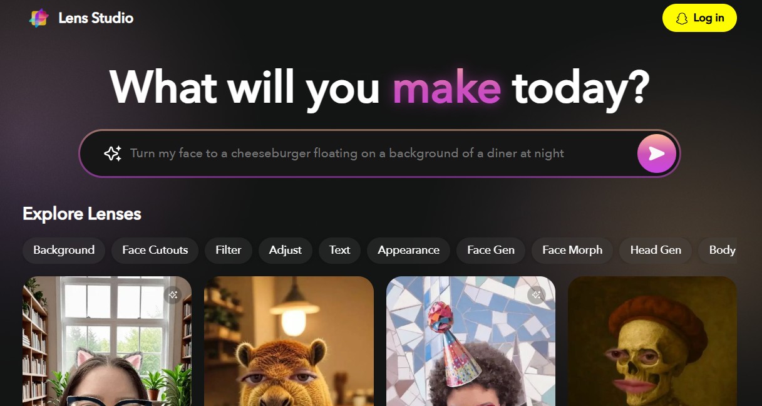This screenshot has width=762, height=406.
Task: Open the skull with beret lens thumbnail
Action: 652,341
